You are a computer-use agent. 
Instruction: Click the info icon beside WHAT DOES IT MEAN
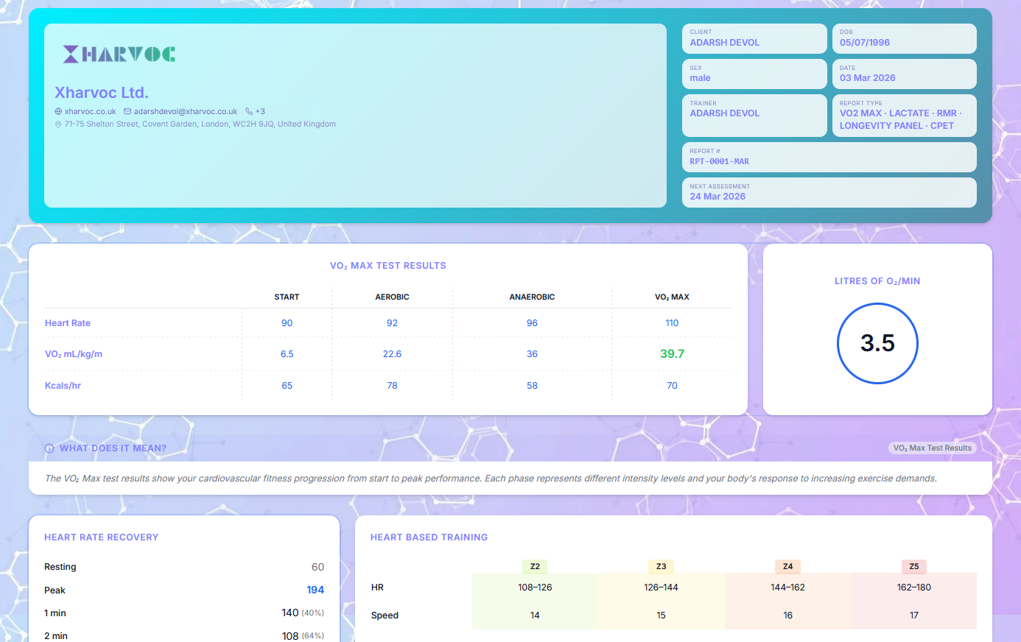(49, 448)
